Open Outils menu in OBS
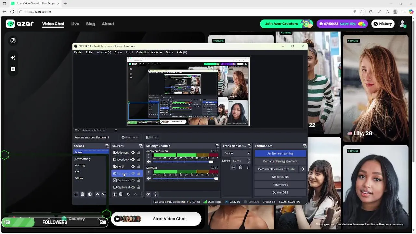The width and height of the screenshot is (416, 234). (169, 52)
